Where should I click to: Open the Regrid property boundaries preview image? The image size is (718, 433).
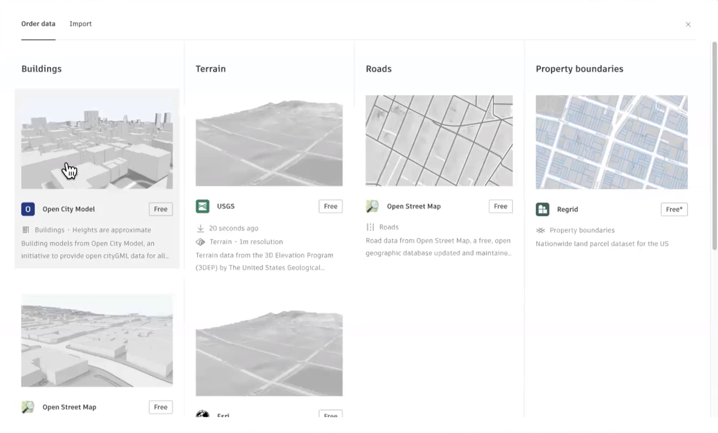click(x=612, y=142)
